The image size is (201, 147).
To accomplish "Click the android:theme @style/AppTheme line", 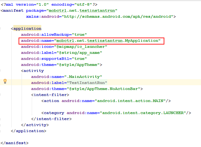I will pyautogui.click(x=62, y=65).
